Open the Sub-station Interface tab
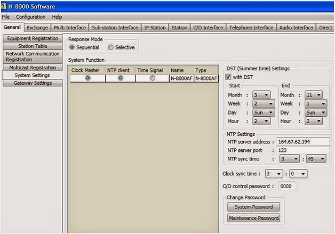Screen dimensions: 335x234 click(115, 28)
